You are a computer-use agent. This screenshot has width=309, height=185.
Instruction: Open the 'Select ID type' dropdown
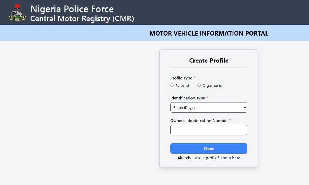click(x=209, y=108)
